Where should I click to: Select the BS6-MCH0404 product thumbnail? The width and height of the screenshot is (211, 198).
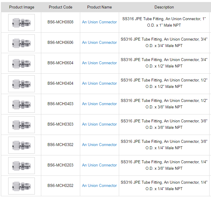[21, 84]
